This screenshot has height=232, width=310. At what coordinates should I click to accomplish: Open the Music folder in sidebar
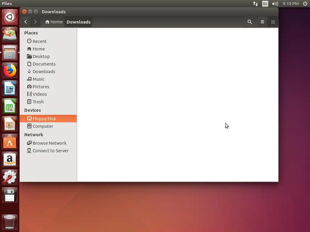click(x=48, y=79)
